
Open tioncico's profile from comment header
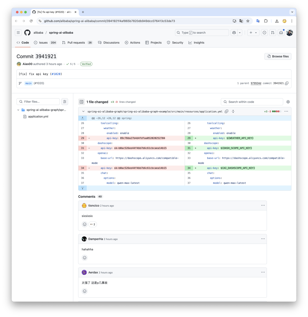[x=94, y=205]
